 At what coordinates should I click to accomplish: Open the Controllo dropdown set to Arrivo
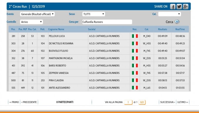(31, 22)
